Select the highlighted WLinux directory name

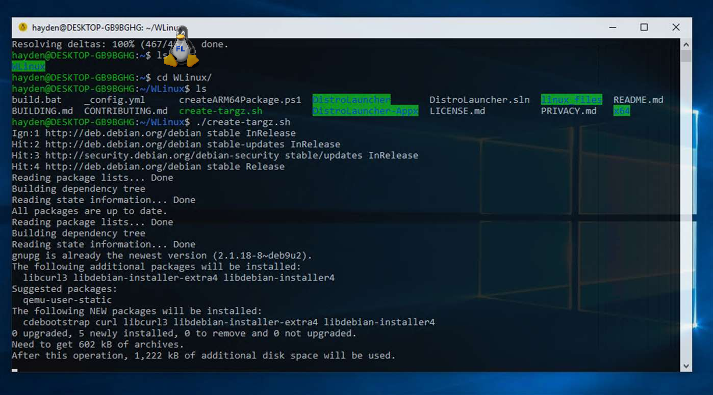coord(28,66)
